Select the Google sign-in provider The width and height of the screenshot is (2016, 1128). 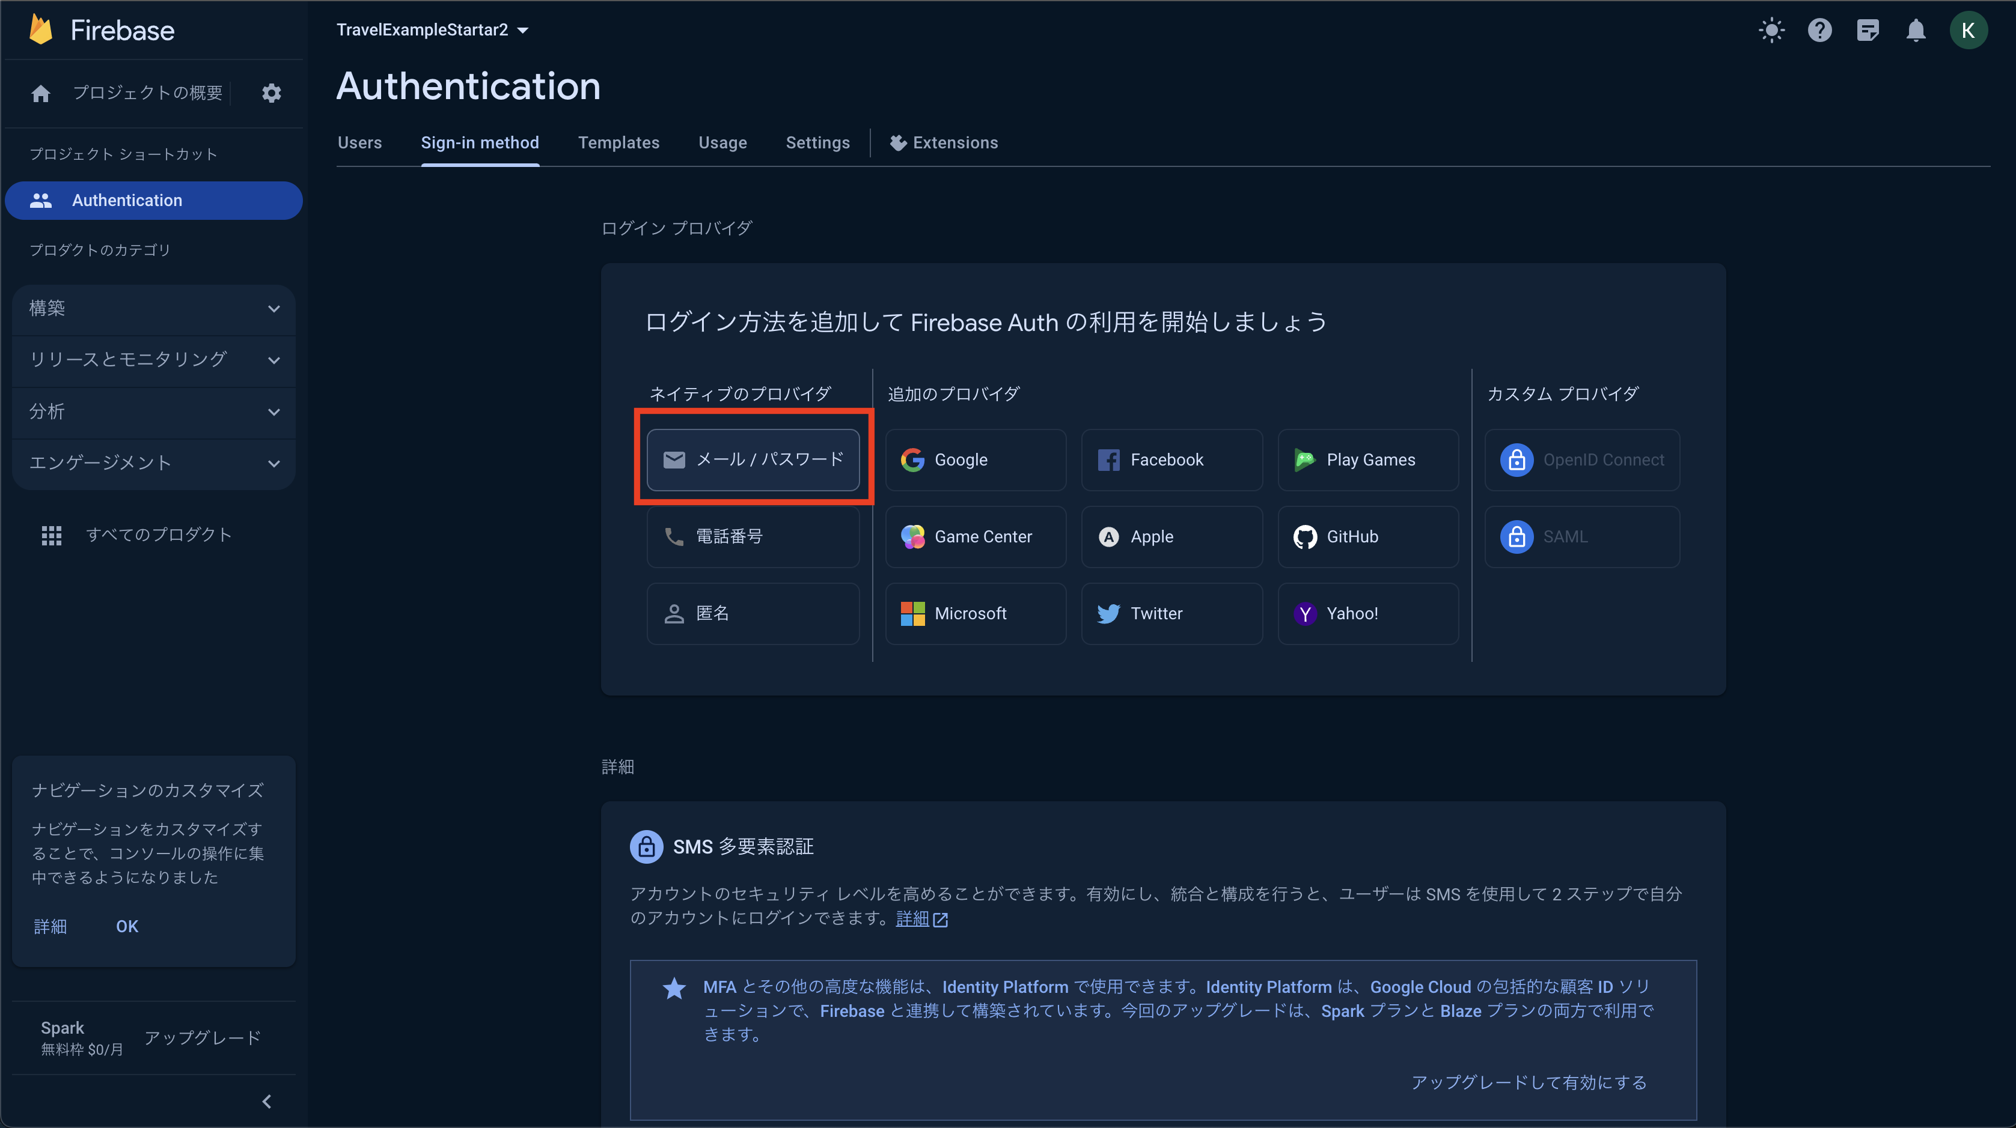point(975,460)
